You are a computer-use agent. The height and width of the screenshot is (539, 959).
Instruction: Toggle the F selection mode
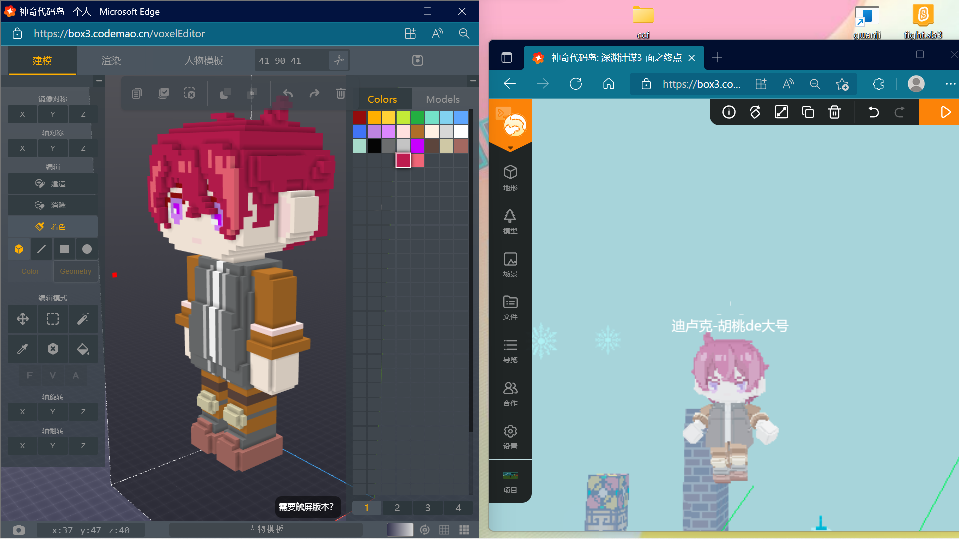click(30, 375)
